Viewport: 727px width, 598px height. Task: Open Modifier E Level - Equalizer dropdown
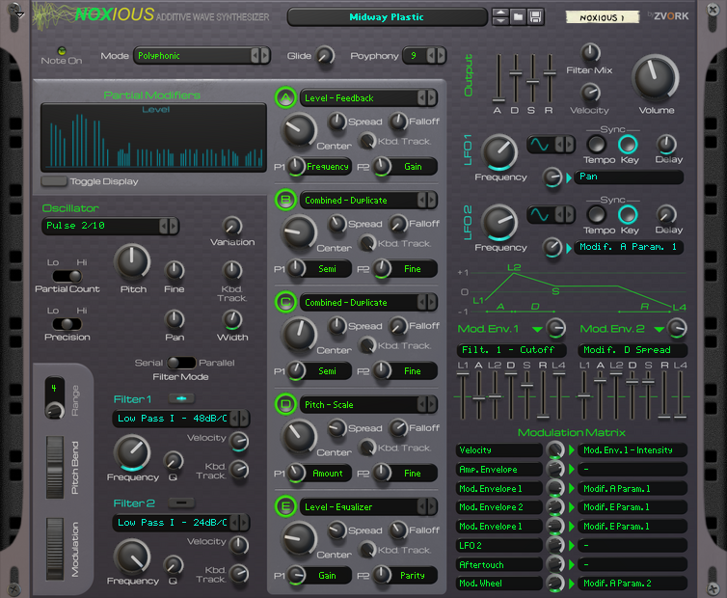pyautogui.click(x=368, y=506)
